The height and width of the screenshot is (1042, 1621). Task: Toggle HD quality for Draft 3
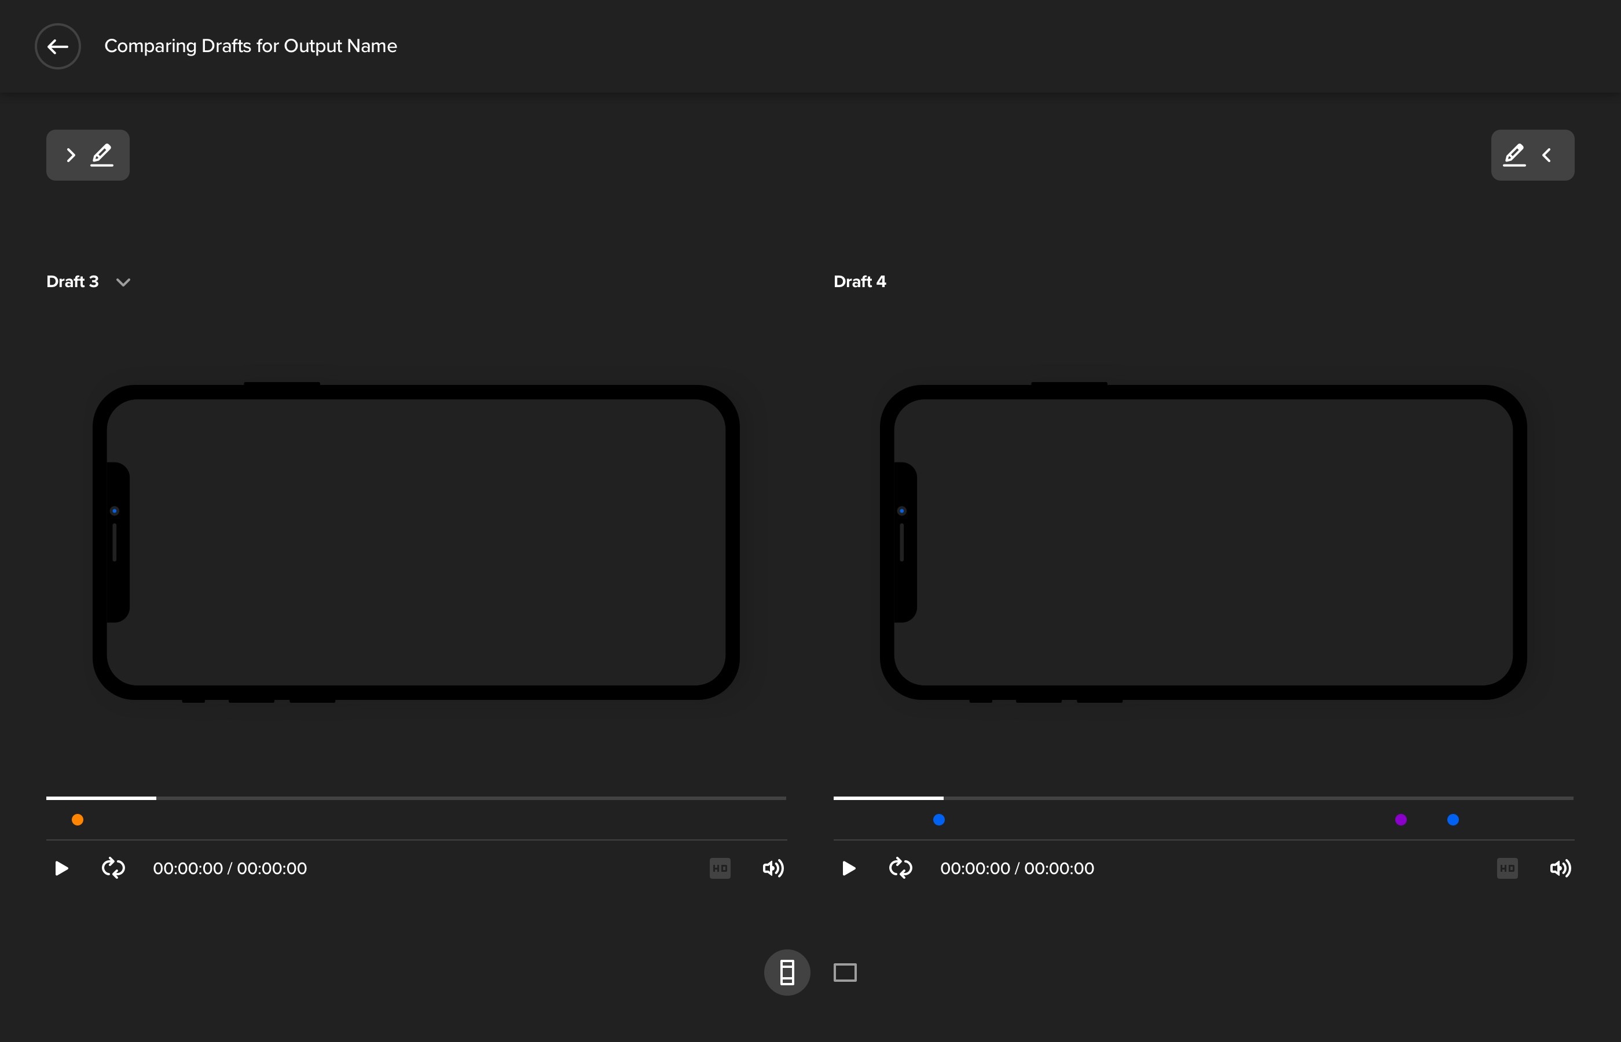[720, 868]
